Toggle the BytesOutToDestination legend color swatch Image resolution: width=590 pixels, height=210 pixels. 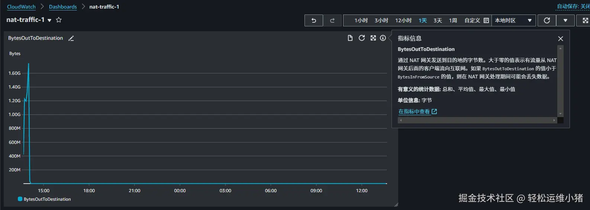pyautogui.click(x=20, y=199)
